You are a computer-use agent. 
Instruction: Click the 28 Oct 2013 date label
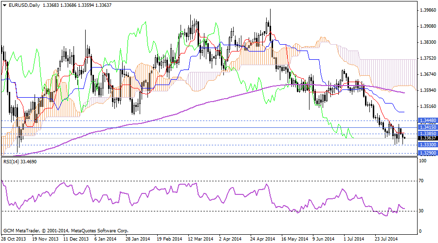13,239
